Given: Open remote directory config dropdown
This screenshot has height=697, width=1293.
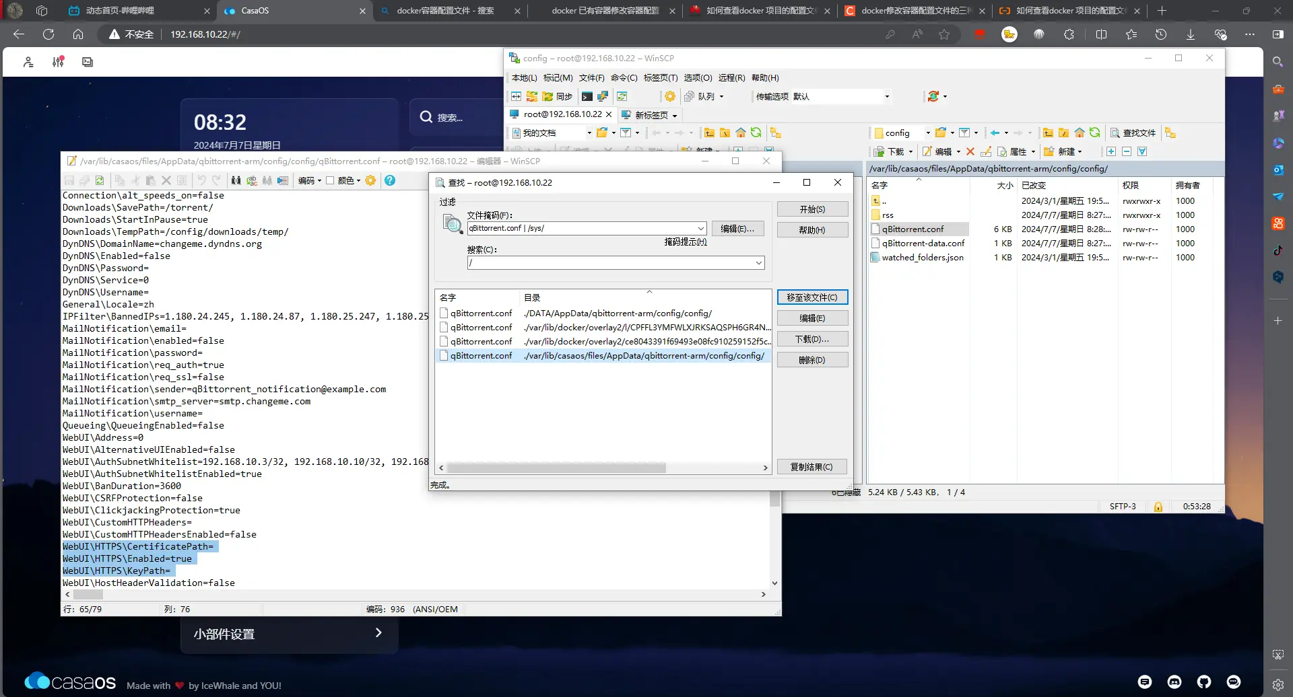Looking at the screenshot, I should click(x=928, y=133).
